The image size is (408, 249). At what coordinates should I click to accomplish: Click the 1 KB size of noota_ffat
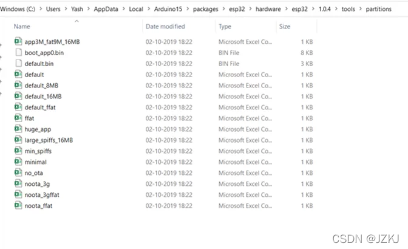[x=307, y=206]
